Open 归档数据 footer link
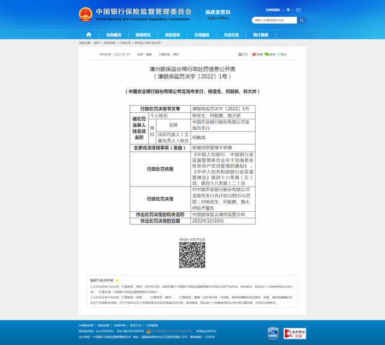 152,325
